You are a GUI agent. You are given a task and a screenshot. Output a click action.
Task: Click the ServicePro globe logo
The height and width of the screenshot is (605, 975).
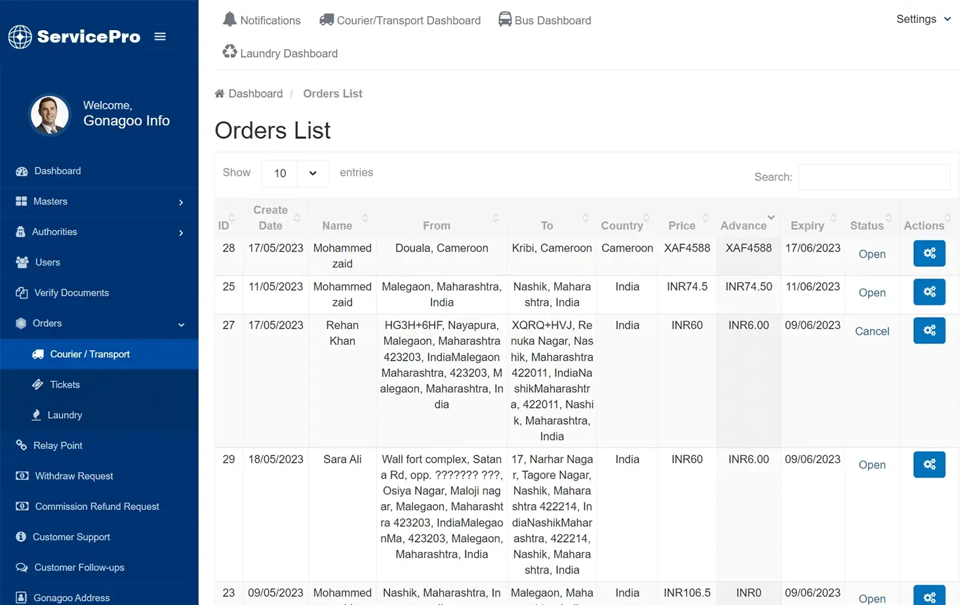click(20, 37)
